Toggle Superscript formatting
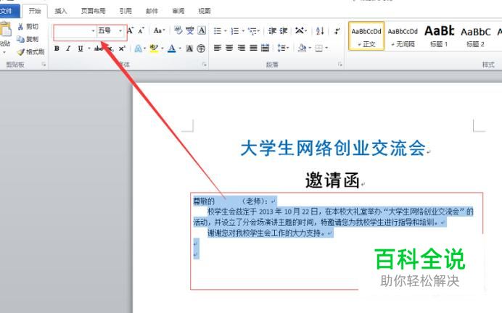The image size is (502, 313). pyautogui.click(x=122, y=49)
